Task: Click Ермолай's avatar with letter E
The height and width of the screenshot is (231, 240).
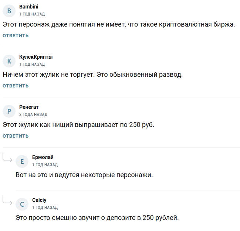Action: [x=22, y=161]
